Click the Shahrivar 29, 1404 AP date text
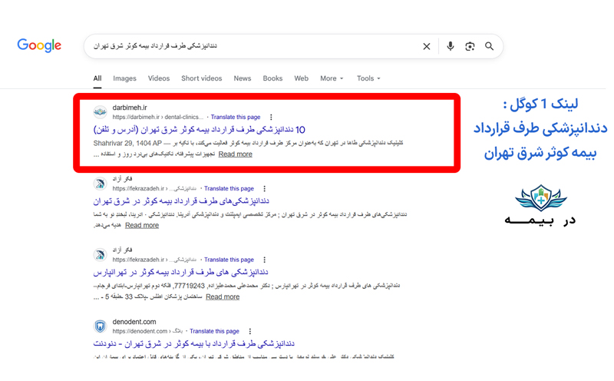 [127, 143]
